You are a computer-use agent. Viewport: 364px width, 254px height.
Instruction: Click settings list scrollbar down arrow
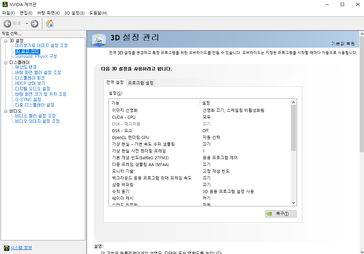(x=293, y=203)
